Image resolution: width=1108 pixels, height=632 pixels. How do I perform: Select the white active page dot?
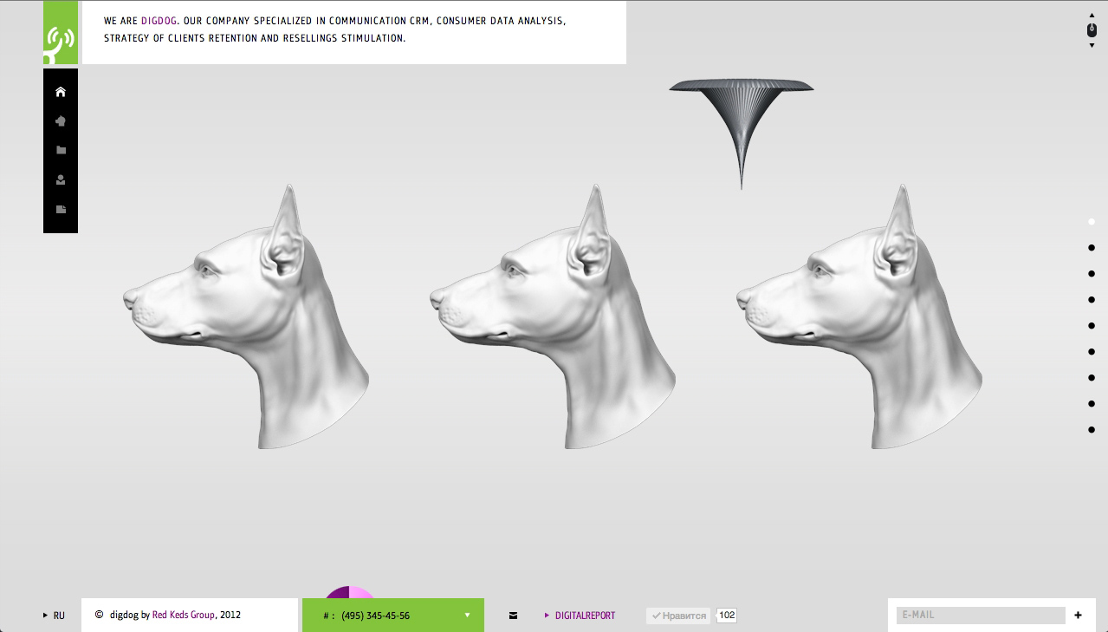coord(1092,222)
